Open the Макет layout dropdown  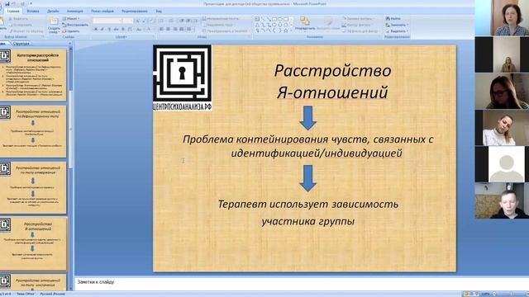[71, 18]
